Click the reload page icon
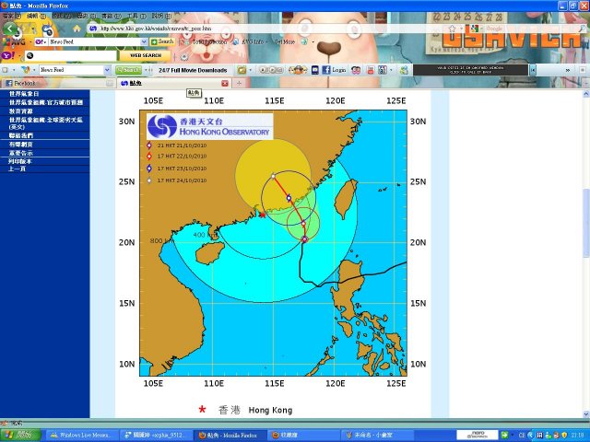 (47, 29)
